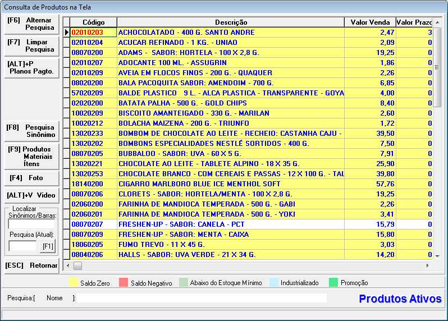Click the Descrição column header
The width and height of the screenshot is (448, 321).
230,22
